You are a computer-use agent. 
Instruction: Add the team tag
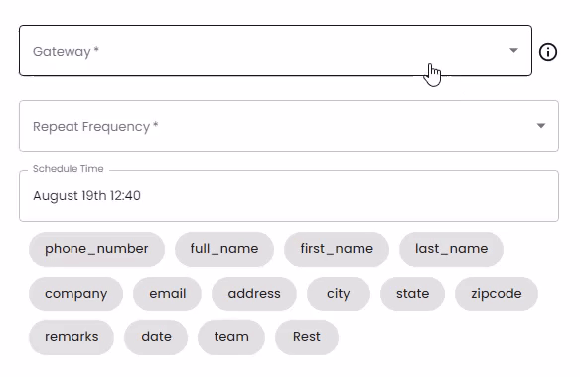coord(231,337)
